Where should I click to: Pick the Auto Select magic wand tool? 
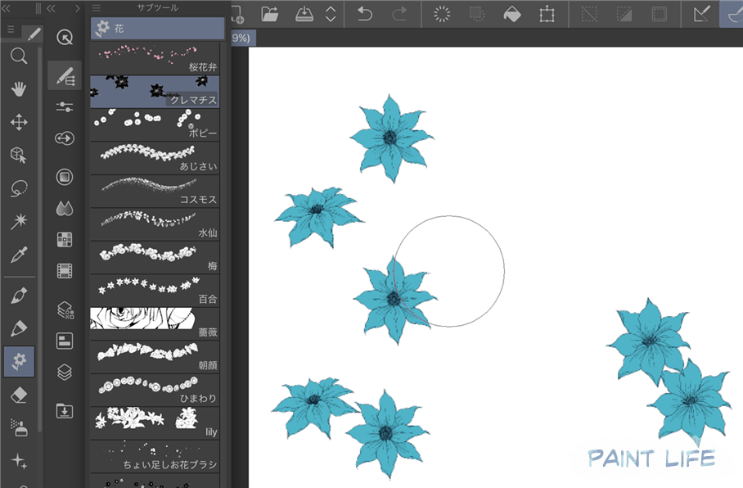(19, 222)
